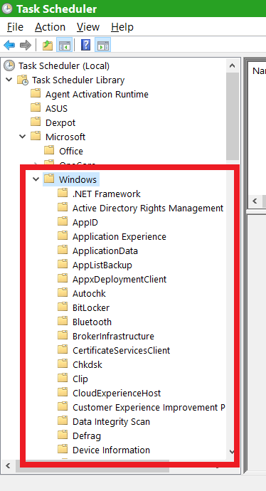This screenshot has width=266, height=491.
Task: Select the ApplicationData folder
Action: point(105,250)
